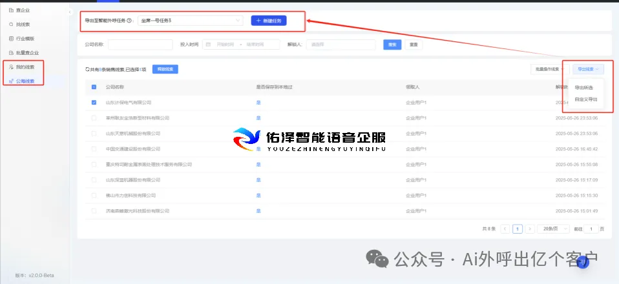Click 是 link in 山东计保电气有限公司 row
619x284 pixels.
pyautogui.click(x=258, y=103)
